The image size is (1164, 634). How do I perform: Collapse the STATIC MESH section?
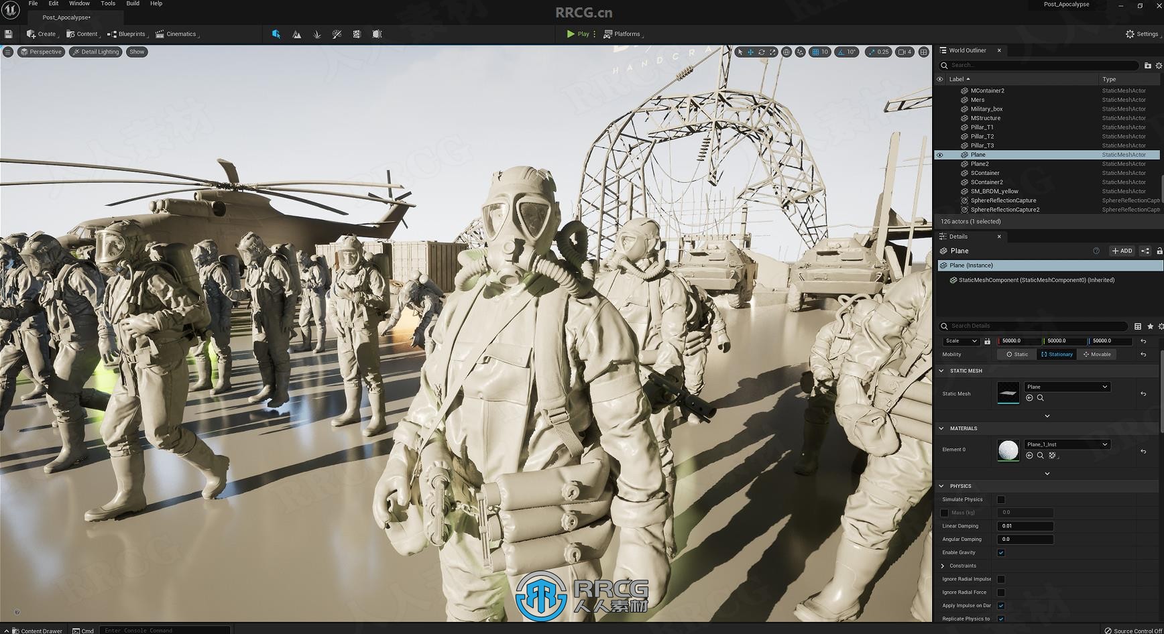pyautogui.click(x=941, y=371)
